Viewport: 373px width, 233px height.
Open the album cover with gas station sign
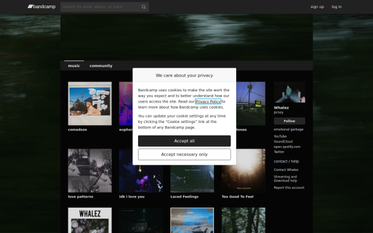pyautogui.click(x=251, y=104)
